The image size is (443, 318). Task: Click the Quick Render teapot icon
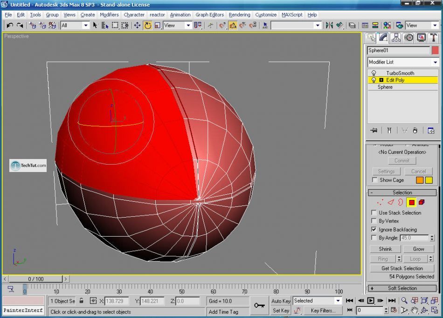point(399,26)
